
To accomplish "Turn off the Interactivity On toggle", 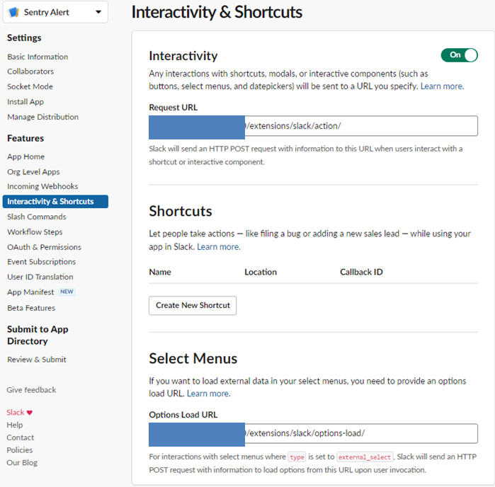I will 459,55.
